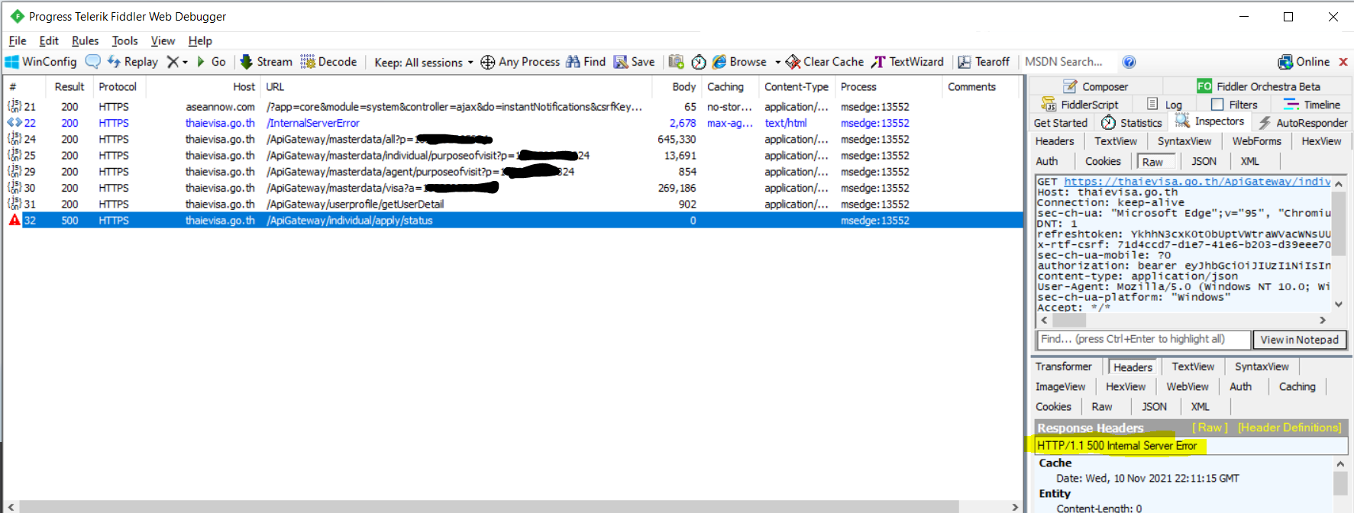Click in the Find highlight field

[x=1142, y=339]
